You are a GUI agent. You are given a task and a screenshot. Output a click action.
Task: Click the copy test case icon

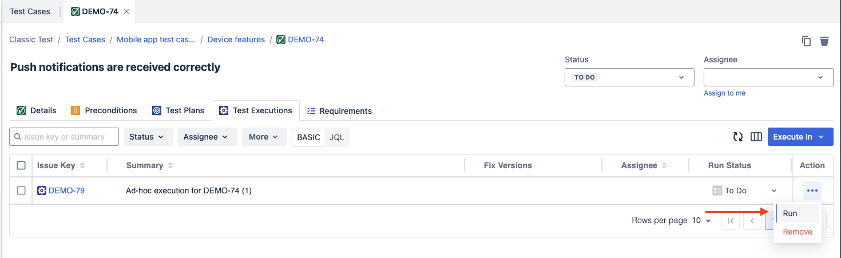pyautogui.click(x=806, y=41)
